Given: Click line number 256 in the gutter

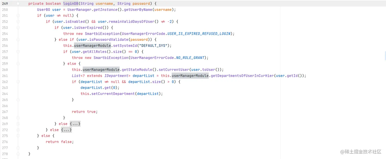Looking at the screenshot, I should [5, 46].
